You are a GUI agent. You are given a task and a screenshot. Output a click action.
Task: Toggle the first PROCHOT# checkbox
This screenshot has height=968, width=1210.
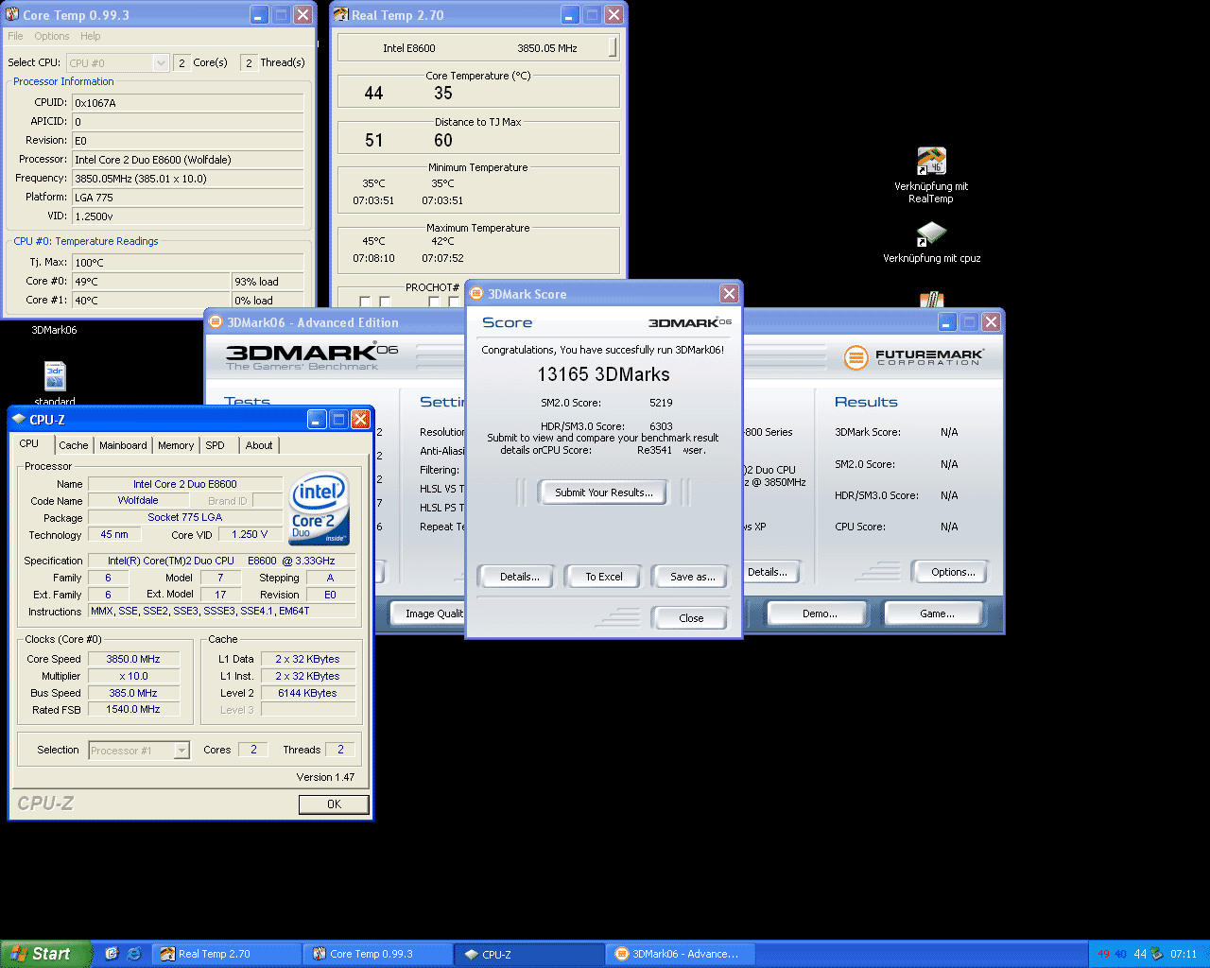tap(365, 302)
